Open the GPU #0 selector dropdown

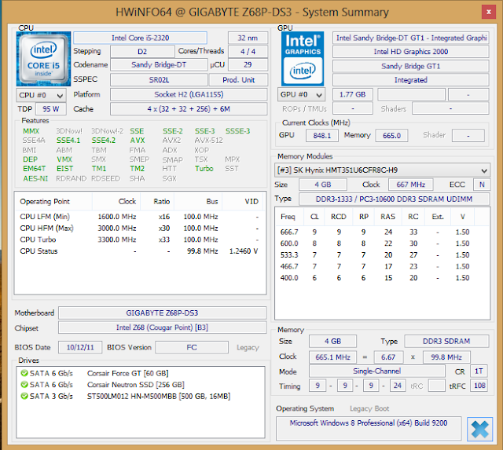pyautogui.click(x=301, y=94)
